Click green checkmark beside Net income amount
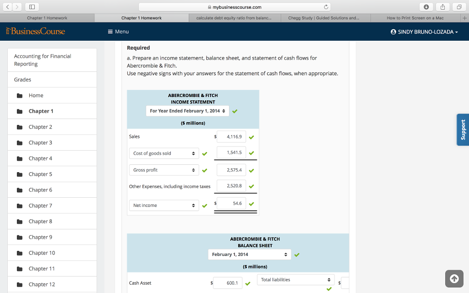The width and height of the screenshot is (469, 293). [x=251, y=204]
